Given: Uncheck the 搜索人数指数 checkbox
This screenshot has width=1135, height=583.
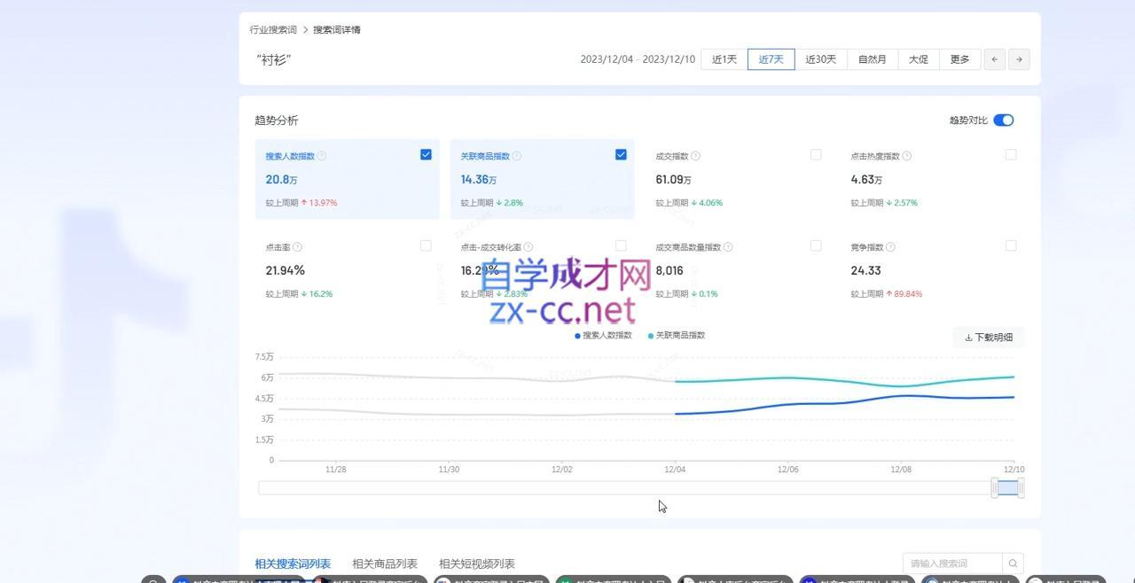Looking at the screenshot, I should pos(426,153).
